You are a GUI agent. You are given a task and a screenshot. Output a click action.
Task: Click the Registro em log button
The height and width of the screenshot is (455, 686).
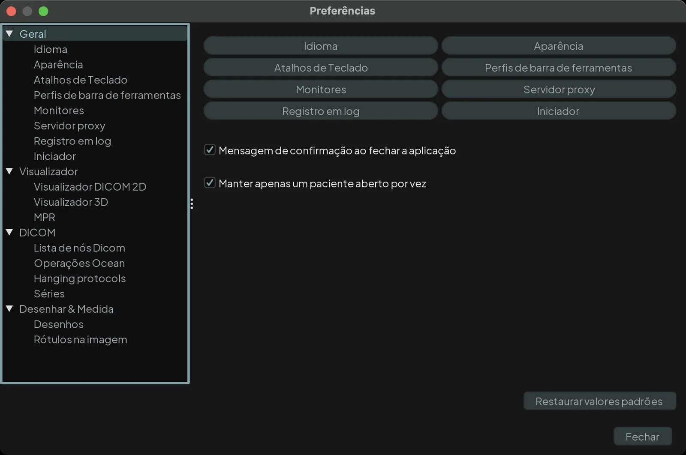tap(321, 111)
